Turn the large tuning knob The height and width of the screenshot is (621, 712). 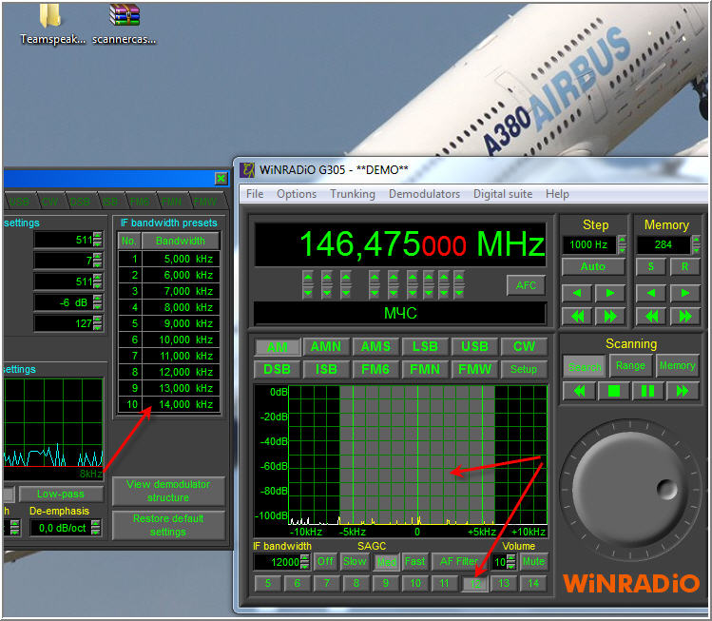click(x=630, y=491)
